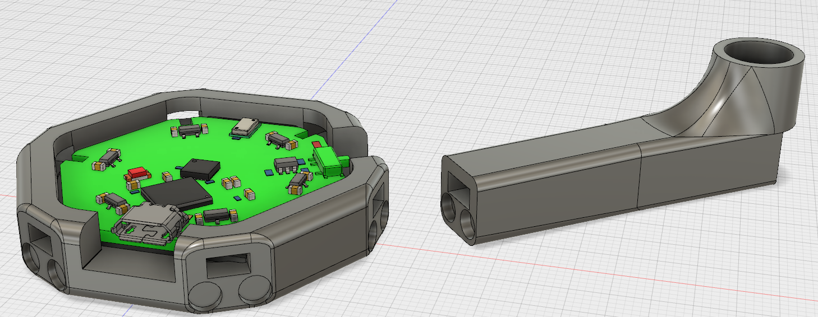
Task: Select the micro USB connector on the board
Action: click(x=151, y=224)
